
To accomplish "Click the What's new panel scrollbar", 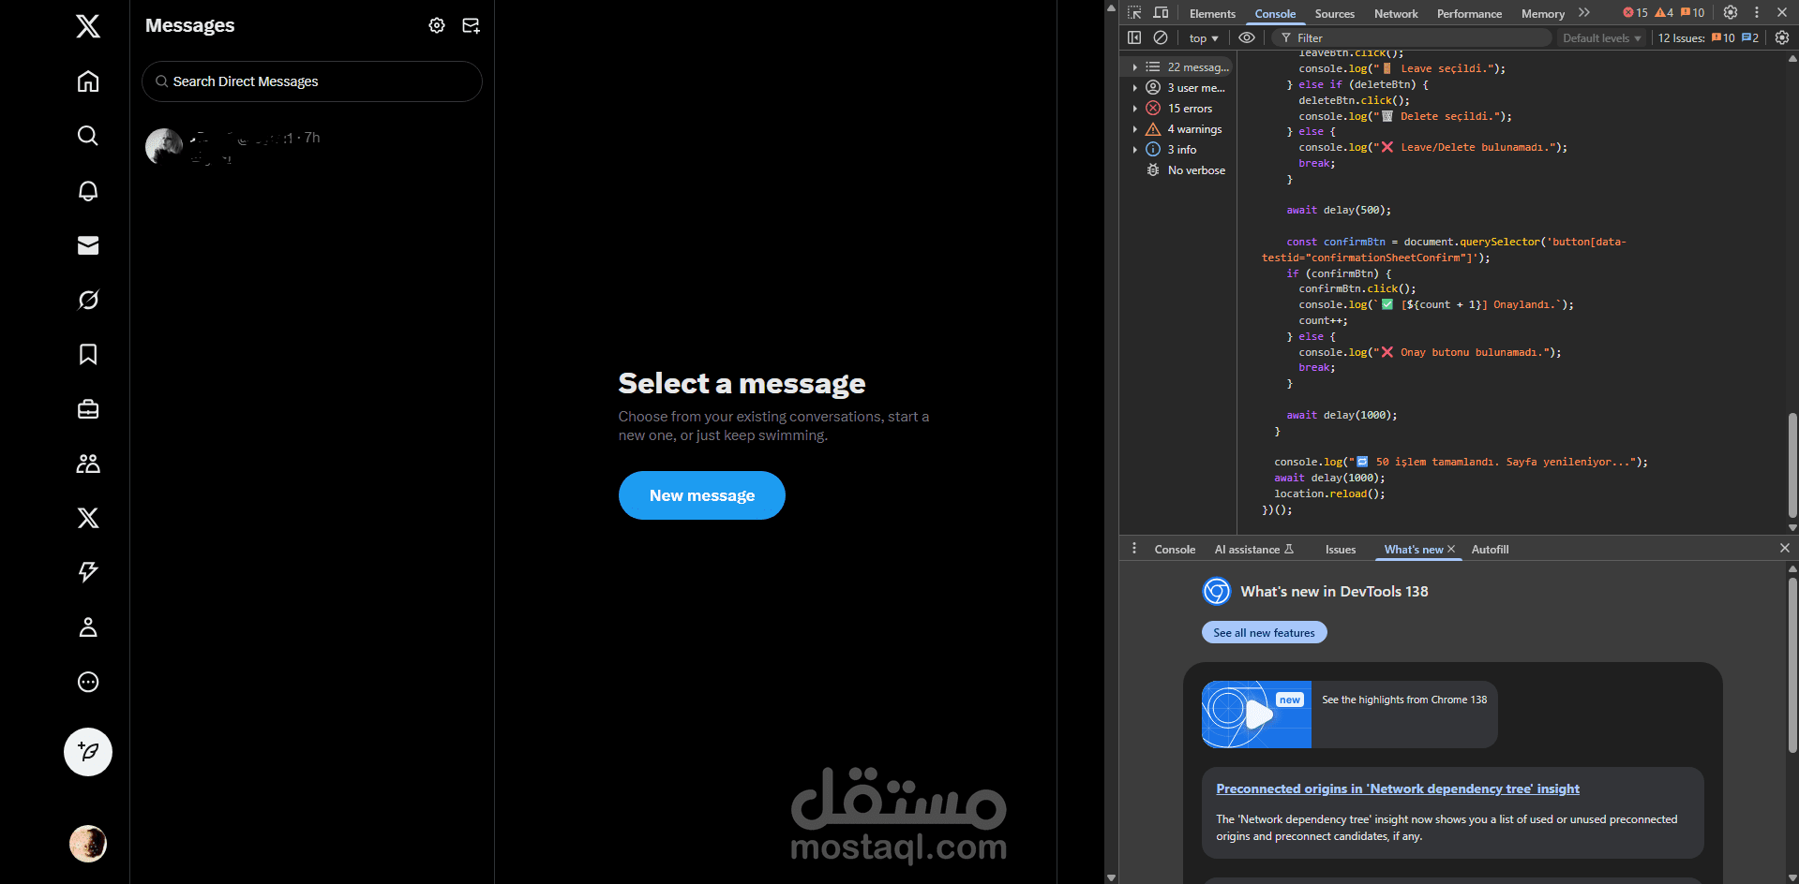I will tap(1792, 665).
